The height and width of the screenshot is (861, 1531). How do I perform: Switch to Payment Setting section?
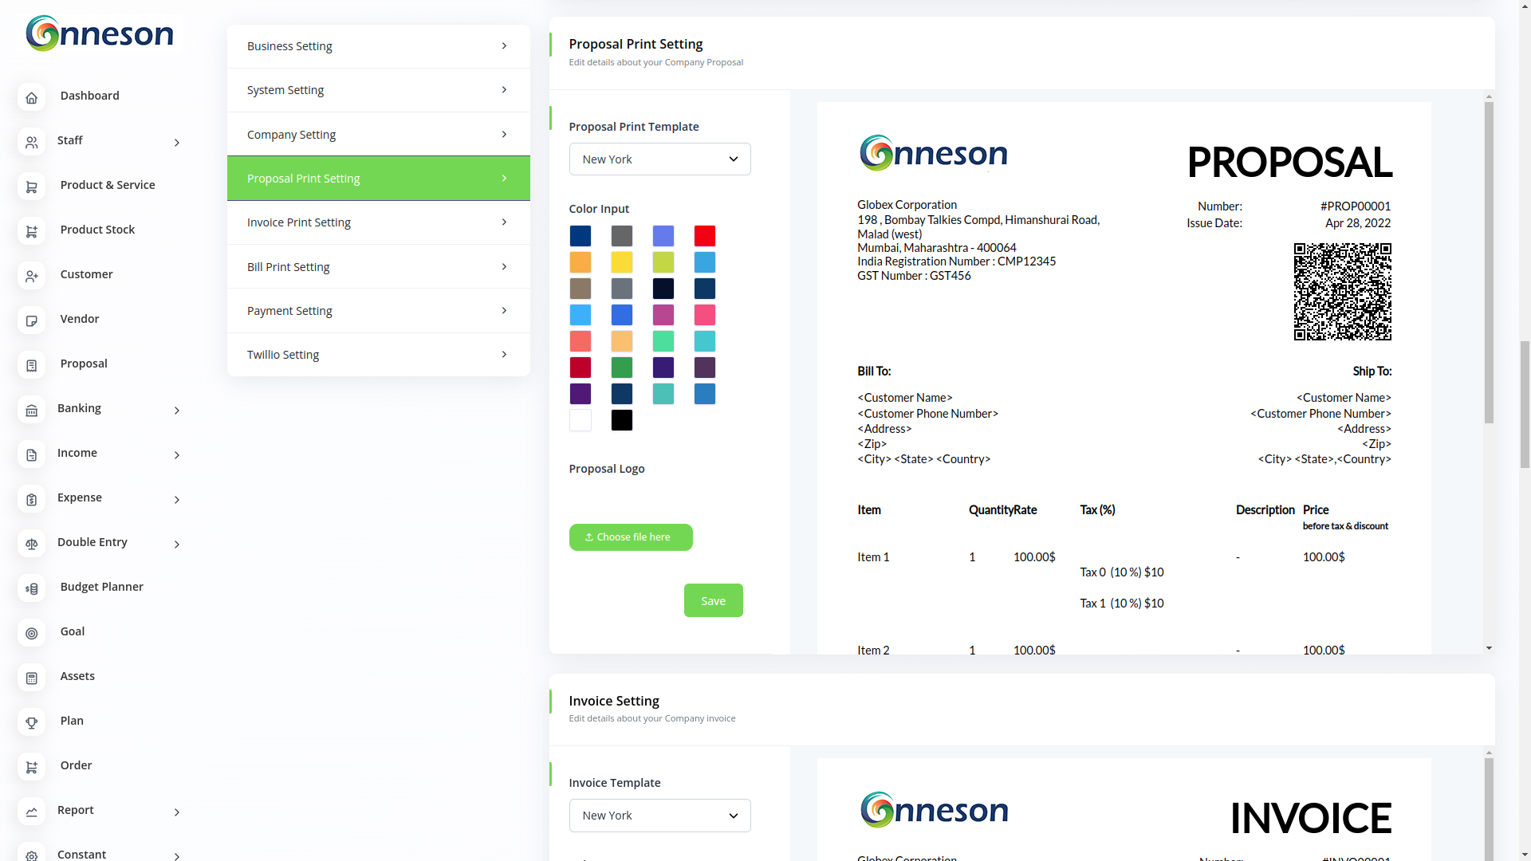(x=378, y=311)
